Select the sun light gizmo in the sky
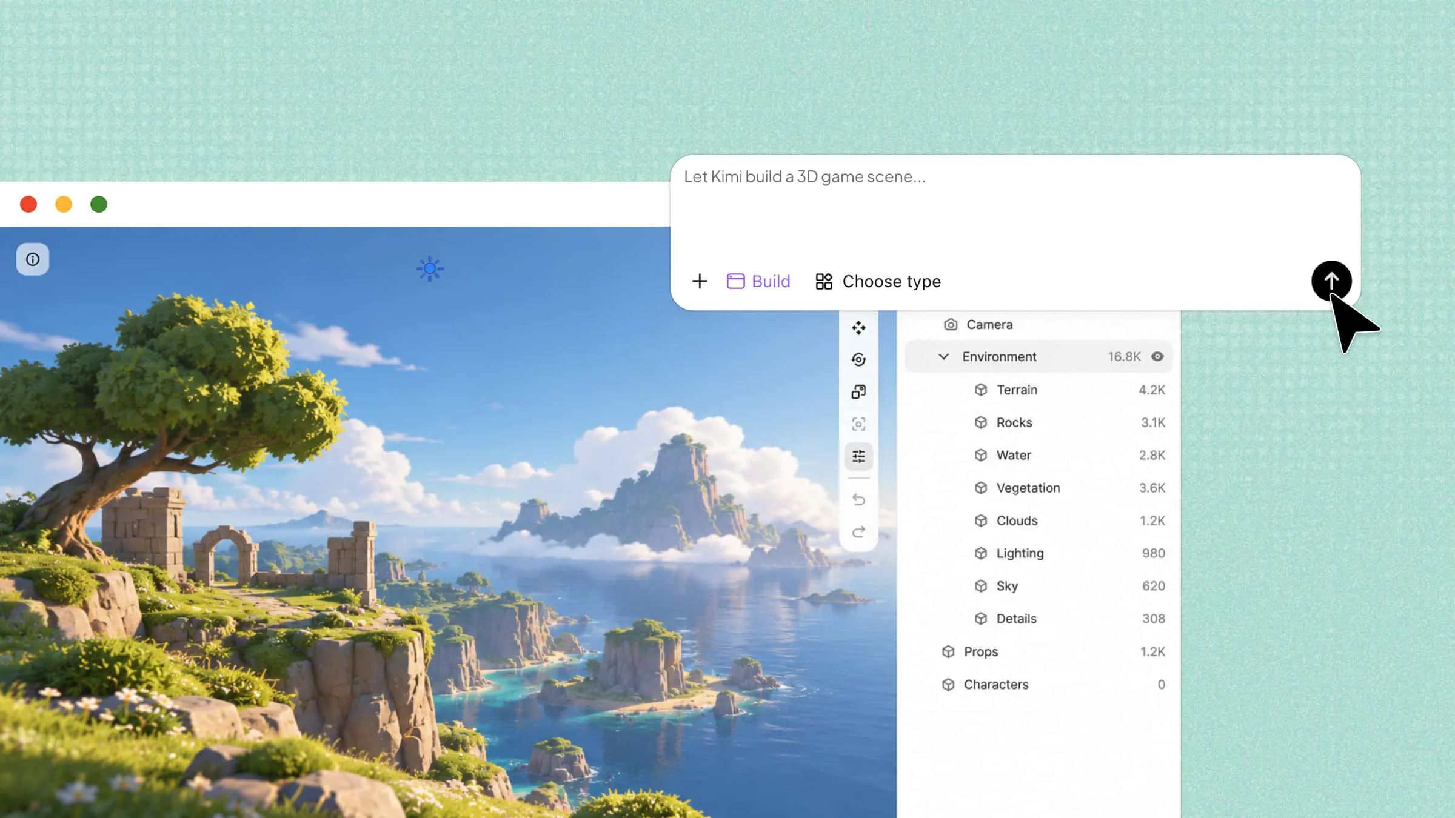This screenshot has height=818, width=1455. (430, 268)
